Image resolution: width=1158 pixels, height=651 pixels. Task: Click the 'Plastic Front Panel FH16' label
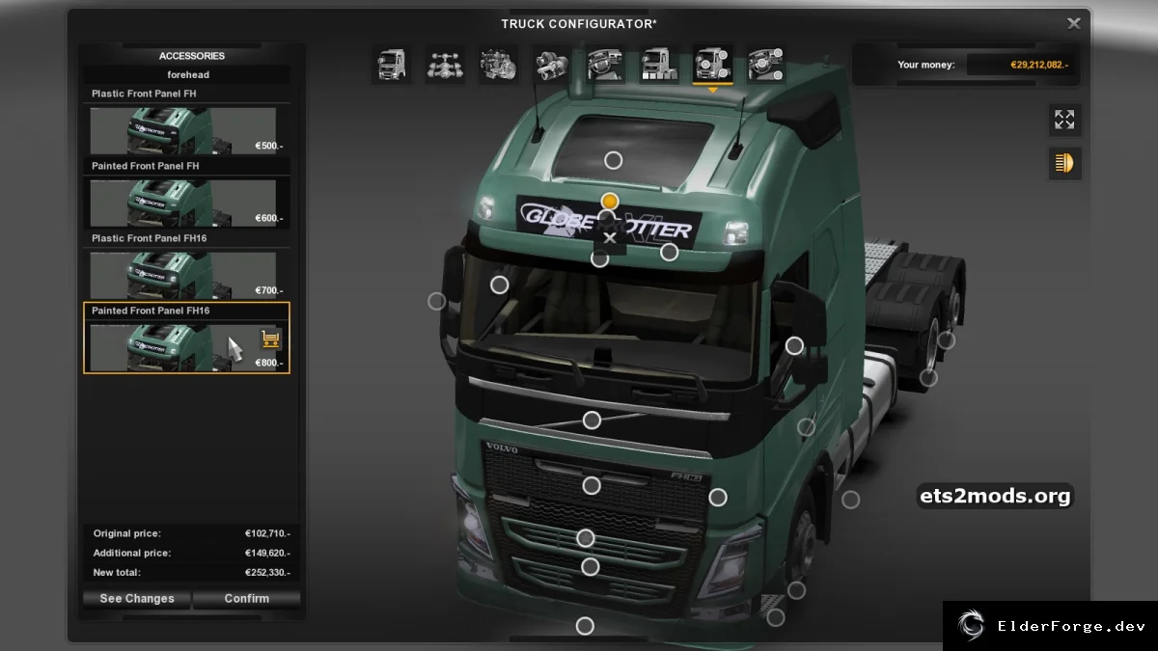149,238
